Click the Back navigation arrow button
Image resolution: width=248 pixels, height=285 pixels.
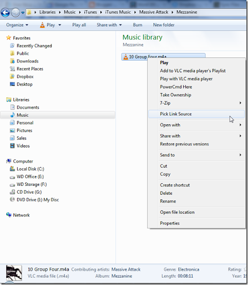5,13
